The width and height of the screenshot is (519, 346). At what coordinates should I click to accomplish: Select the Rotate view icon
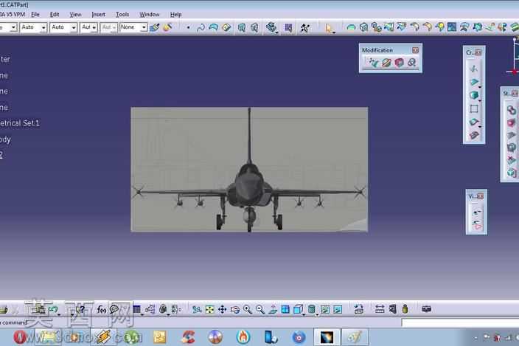[235, 310]
